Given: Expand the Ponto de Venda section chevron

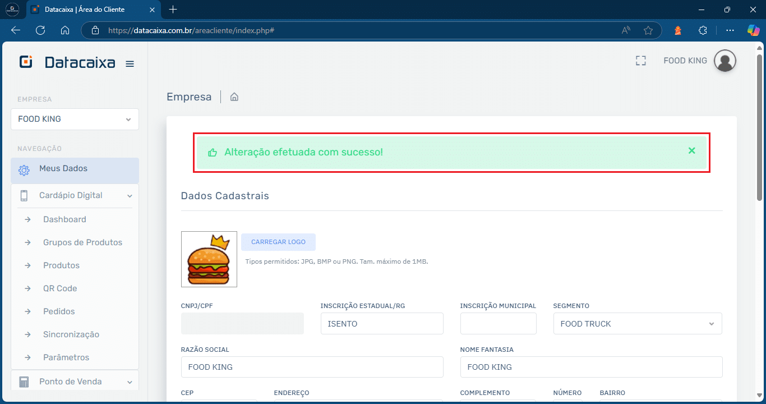Looking at the screenshot, I should 130,381.
